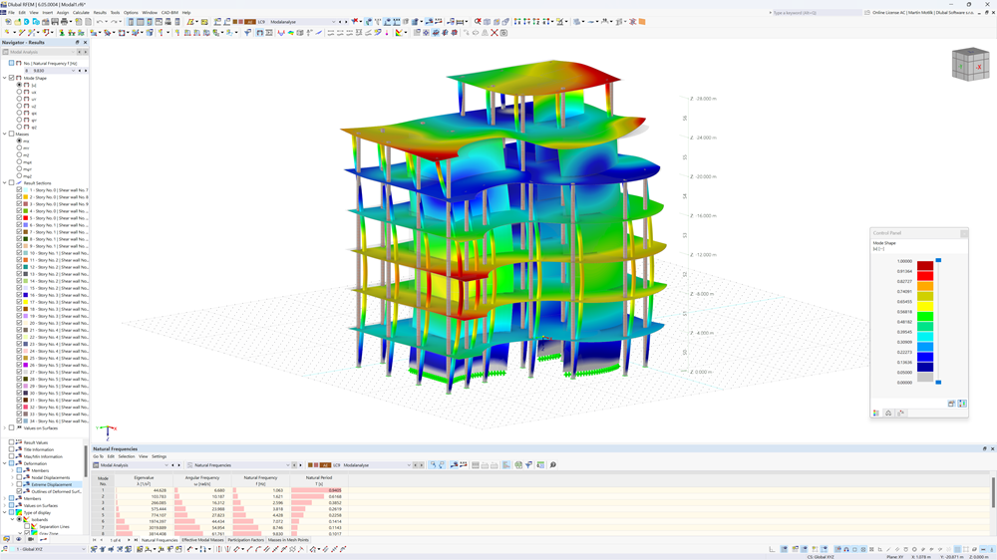Click the red X delete icon in the second toolbar
Screen dimensions: 997x560
pyautogui.click(x=495, y=33)
